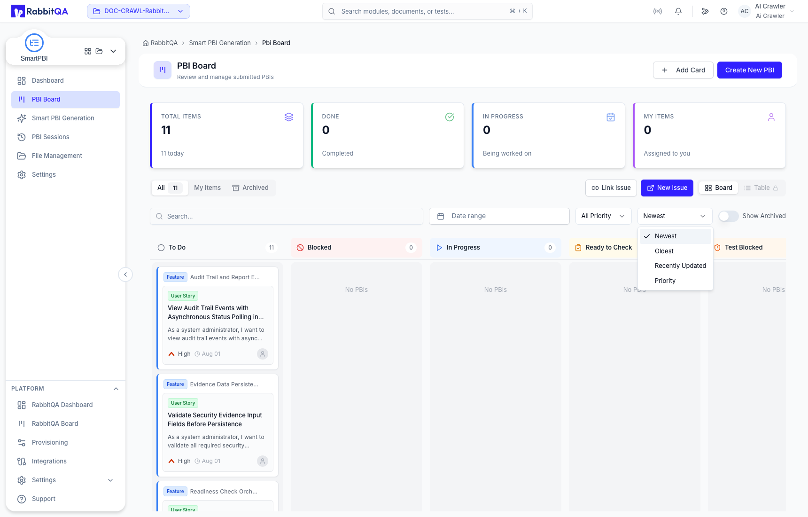Switch to the All tab
This screenshot has width=808, height=517.
[170, 188]
